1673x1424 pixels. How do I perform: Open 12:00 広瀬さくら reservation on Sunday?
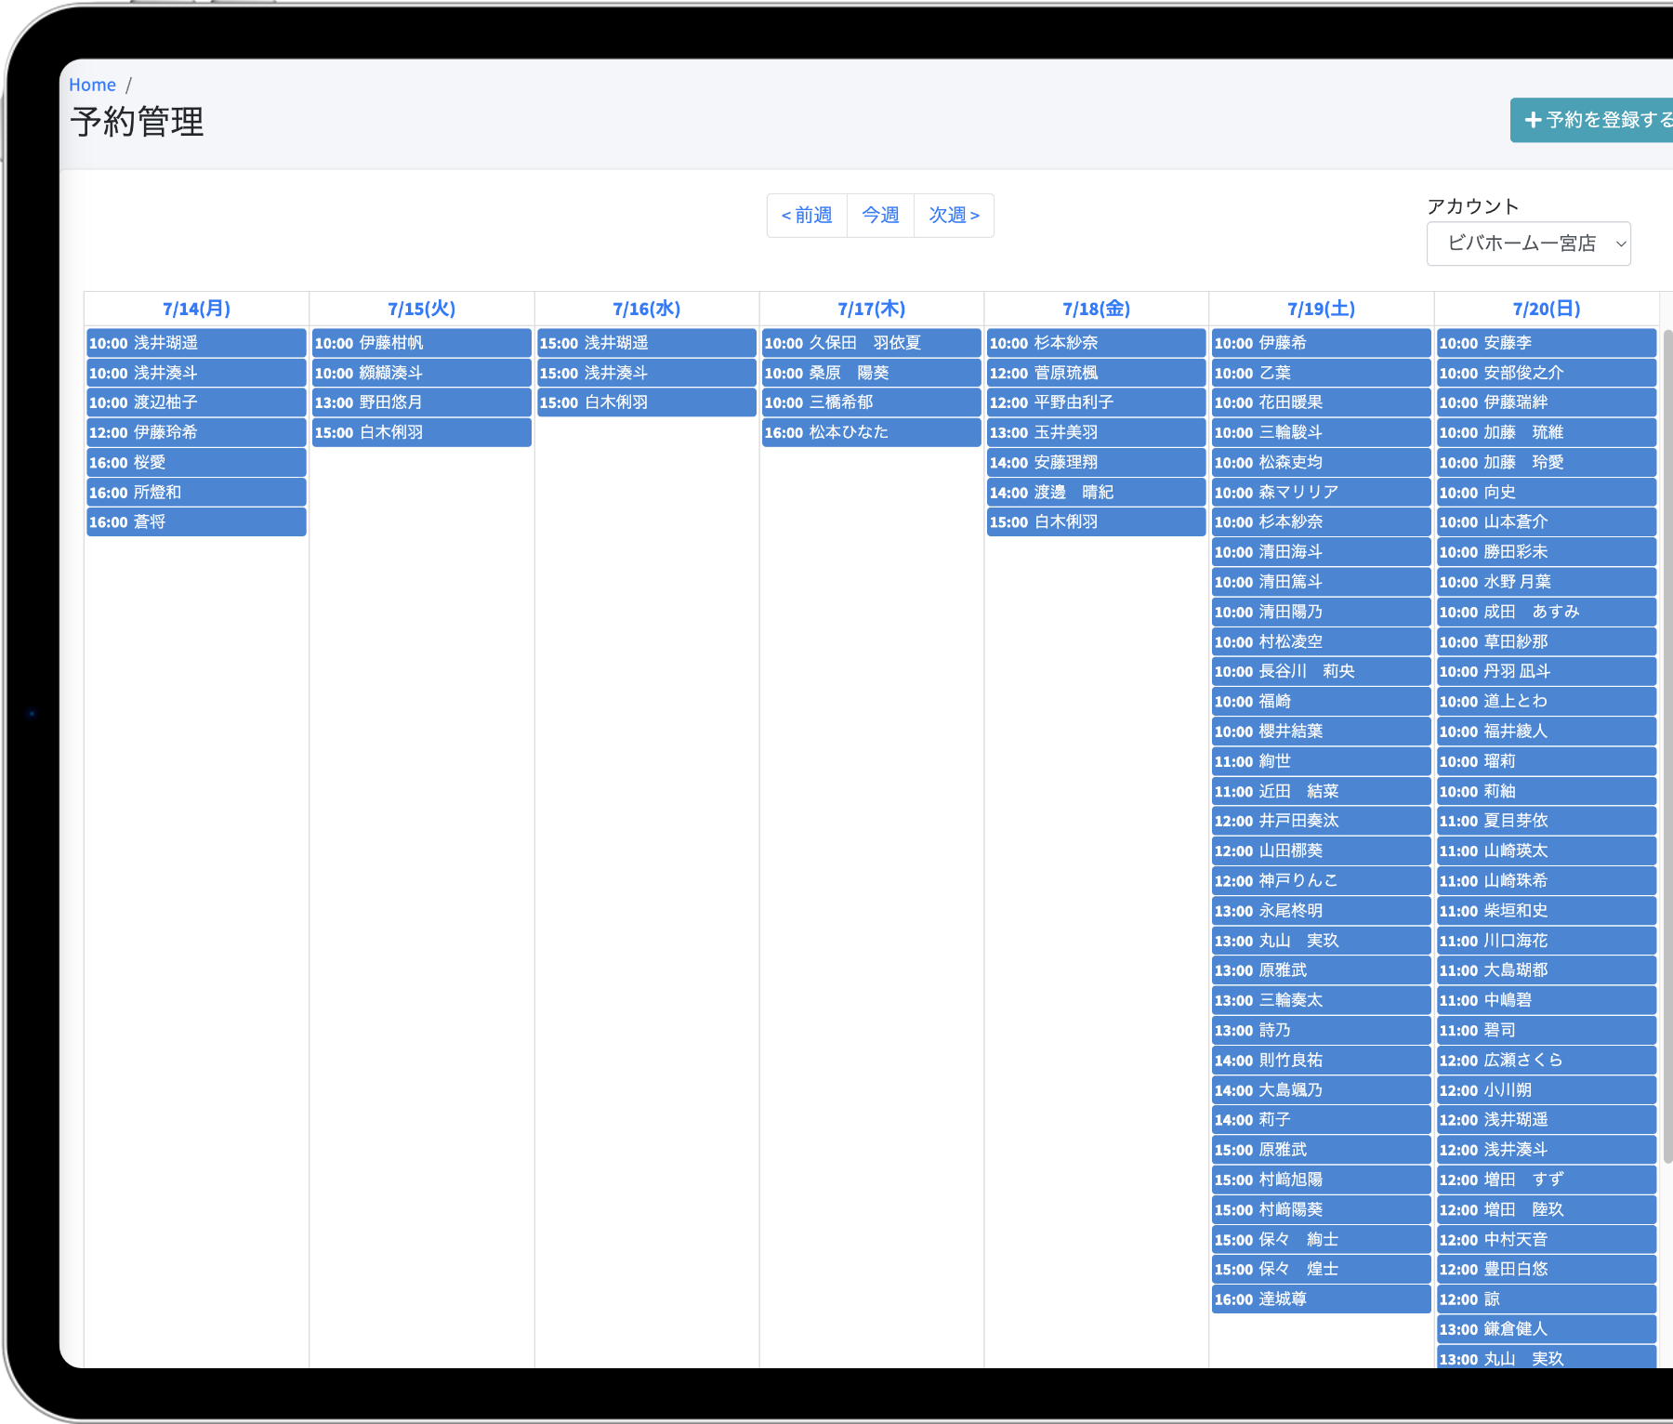pos(1546,1061)
